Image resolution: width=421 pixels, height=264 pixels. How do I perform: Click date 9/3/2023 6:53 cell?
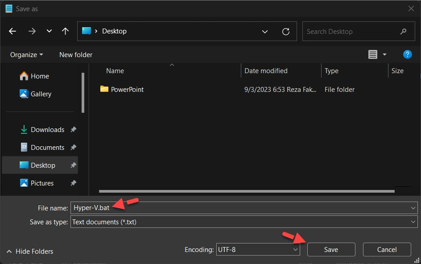click(x=280, y=90)
